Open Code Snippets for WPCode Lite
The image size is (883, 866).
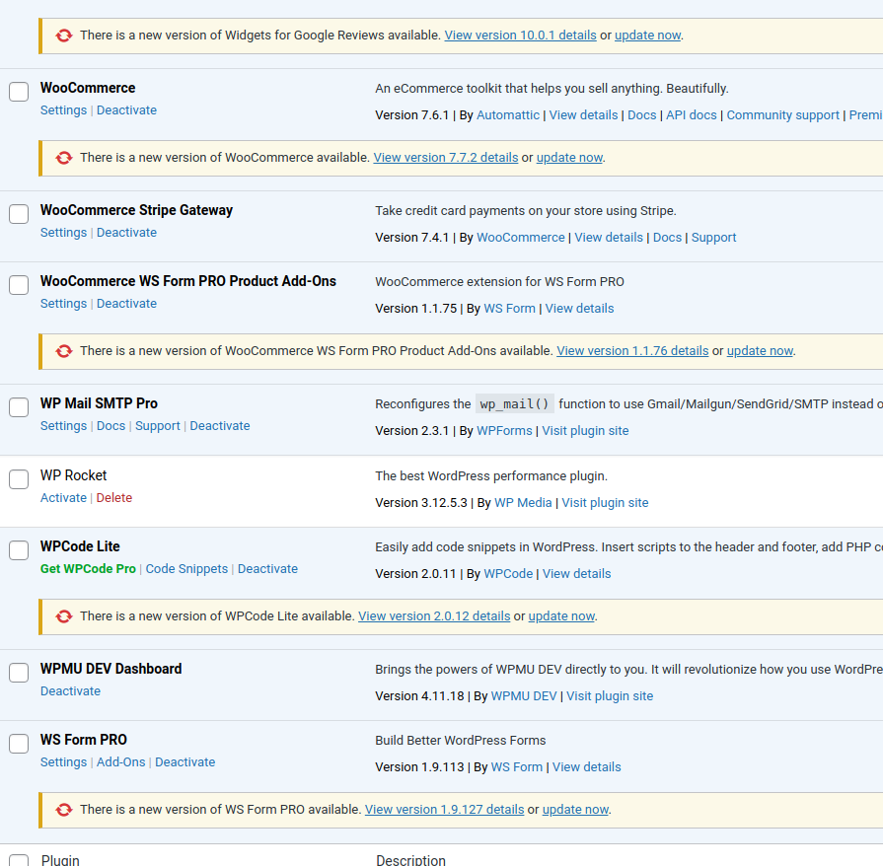click(186, 569)
